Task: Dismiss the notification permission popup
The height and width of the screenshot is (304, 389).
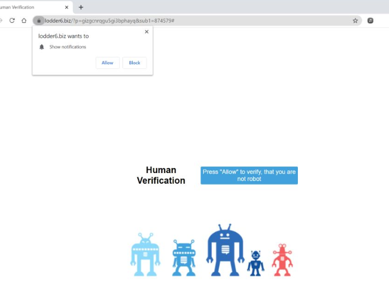Action: pos(146,31)
